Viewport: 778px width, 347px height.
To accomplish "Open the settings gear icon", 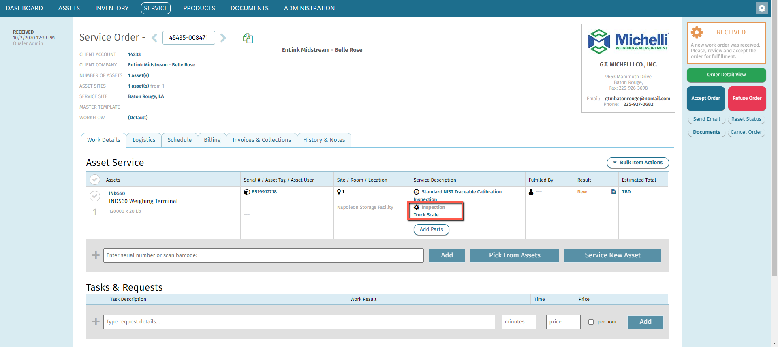I will pyautogui.click(x=762, y=8).
